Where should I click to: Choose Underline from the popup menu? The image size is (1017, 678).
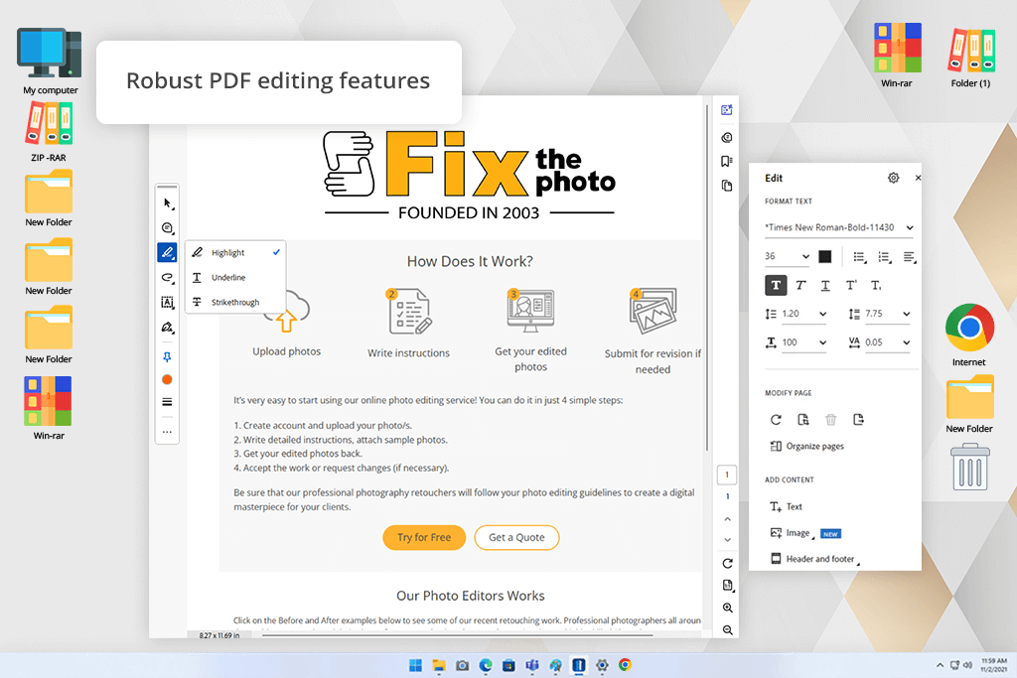[236, 277]
